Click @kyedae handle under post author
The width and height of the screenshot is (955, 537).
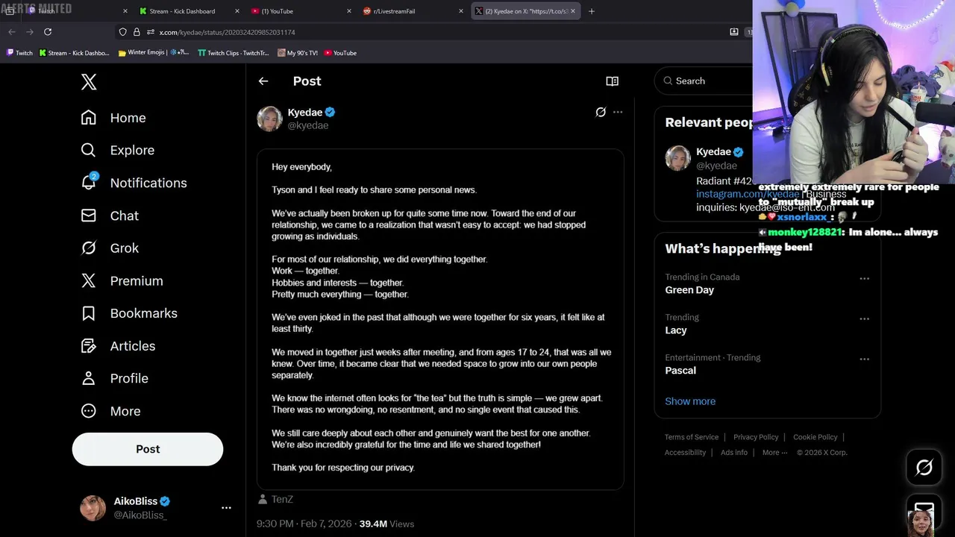point(308,125)
